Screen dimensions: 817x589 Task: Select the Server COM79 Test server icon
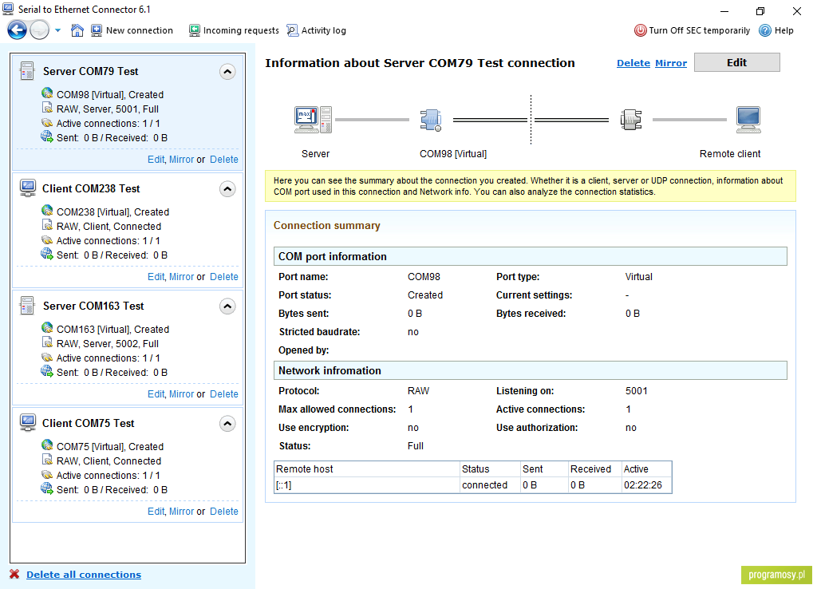click(x=27, y=71)
